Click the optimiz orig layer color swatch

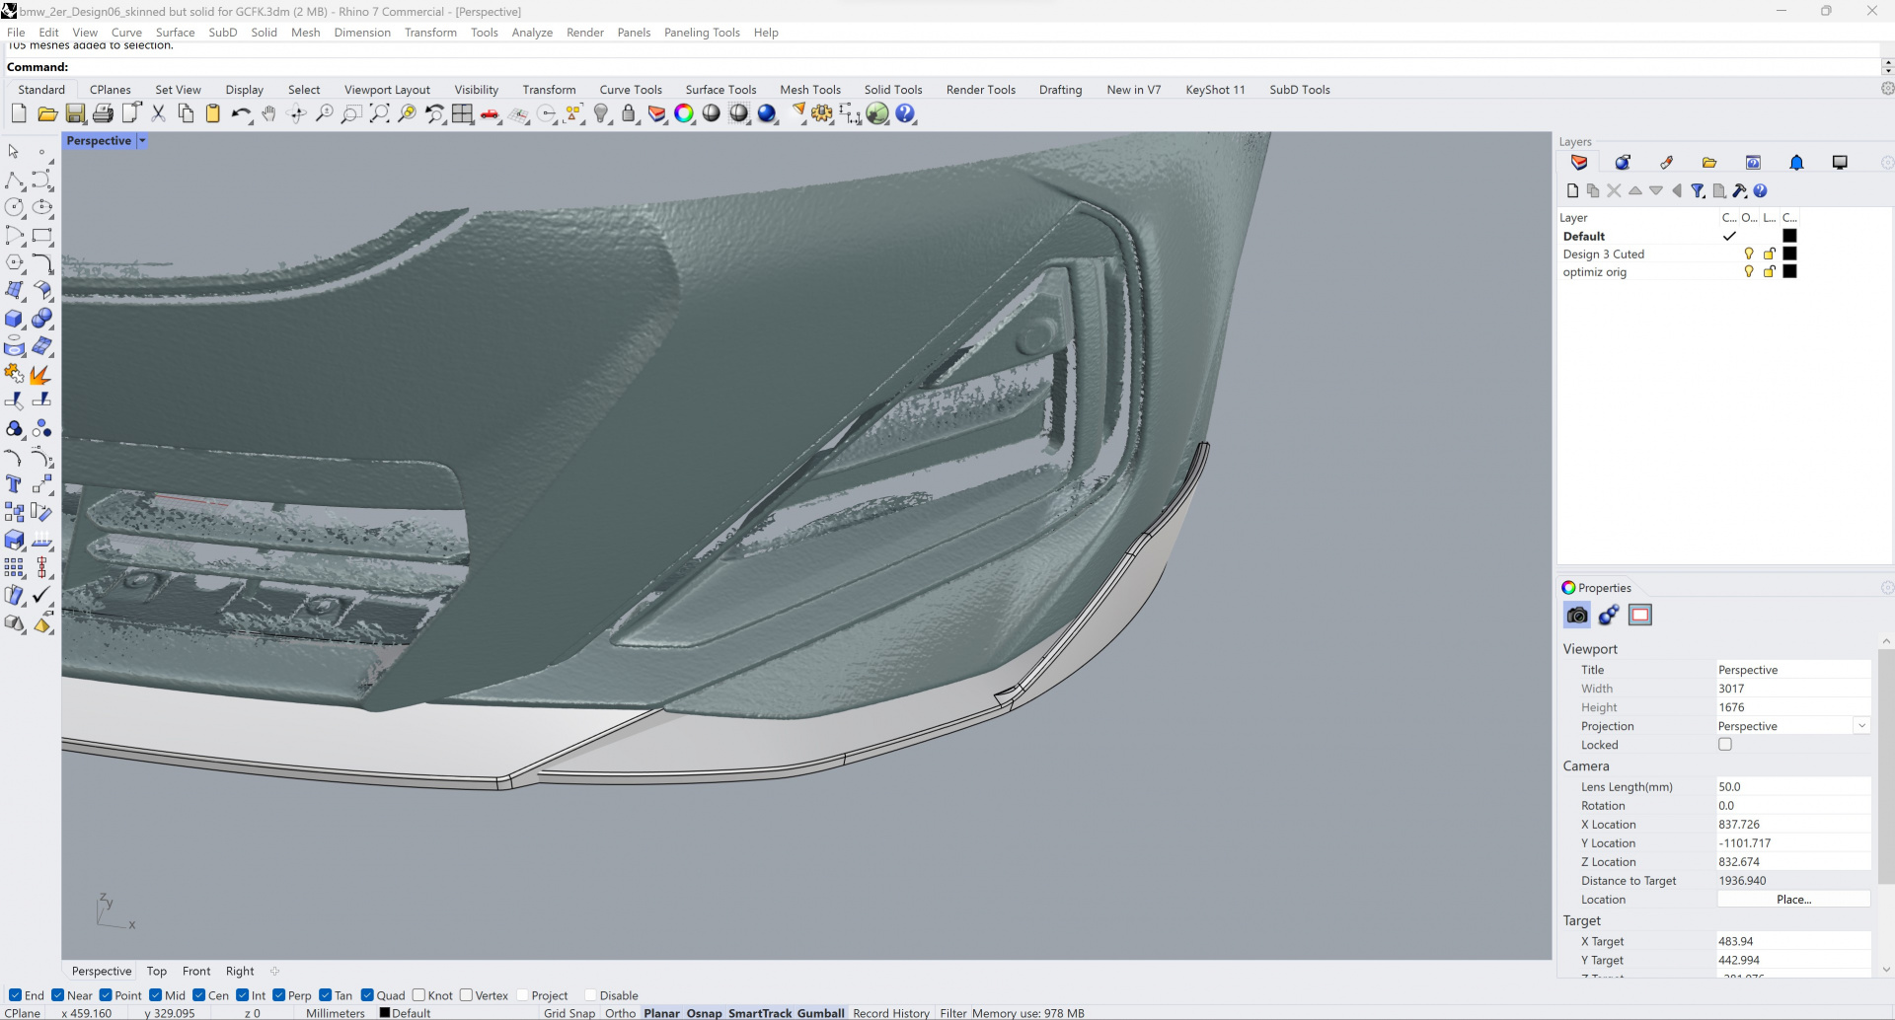pyautogui.click(x=1789, y=272)
